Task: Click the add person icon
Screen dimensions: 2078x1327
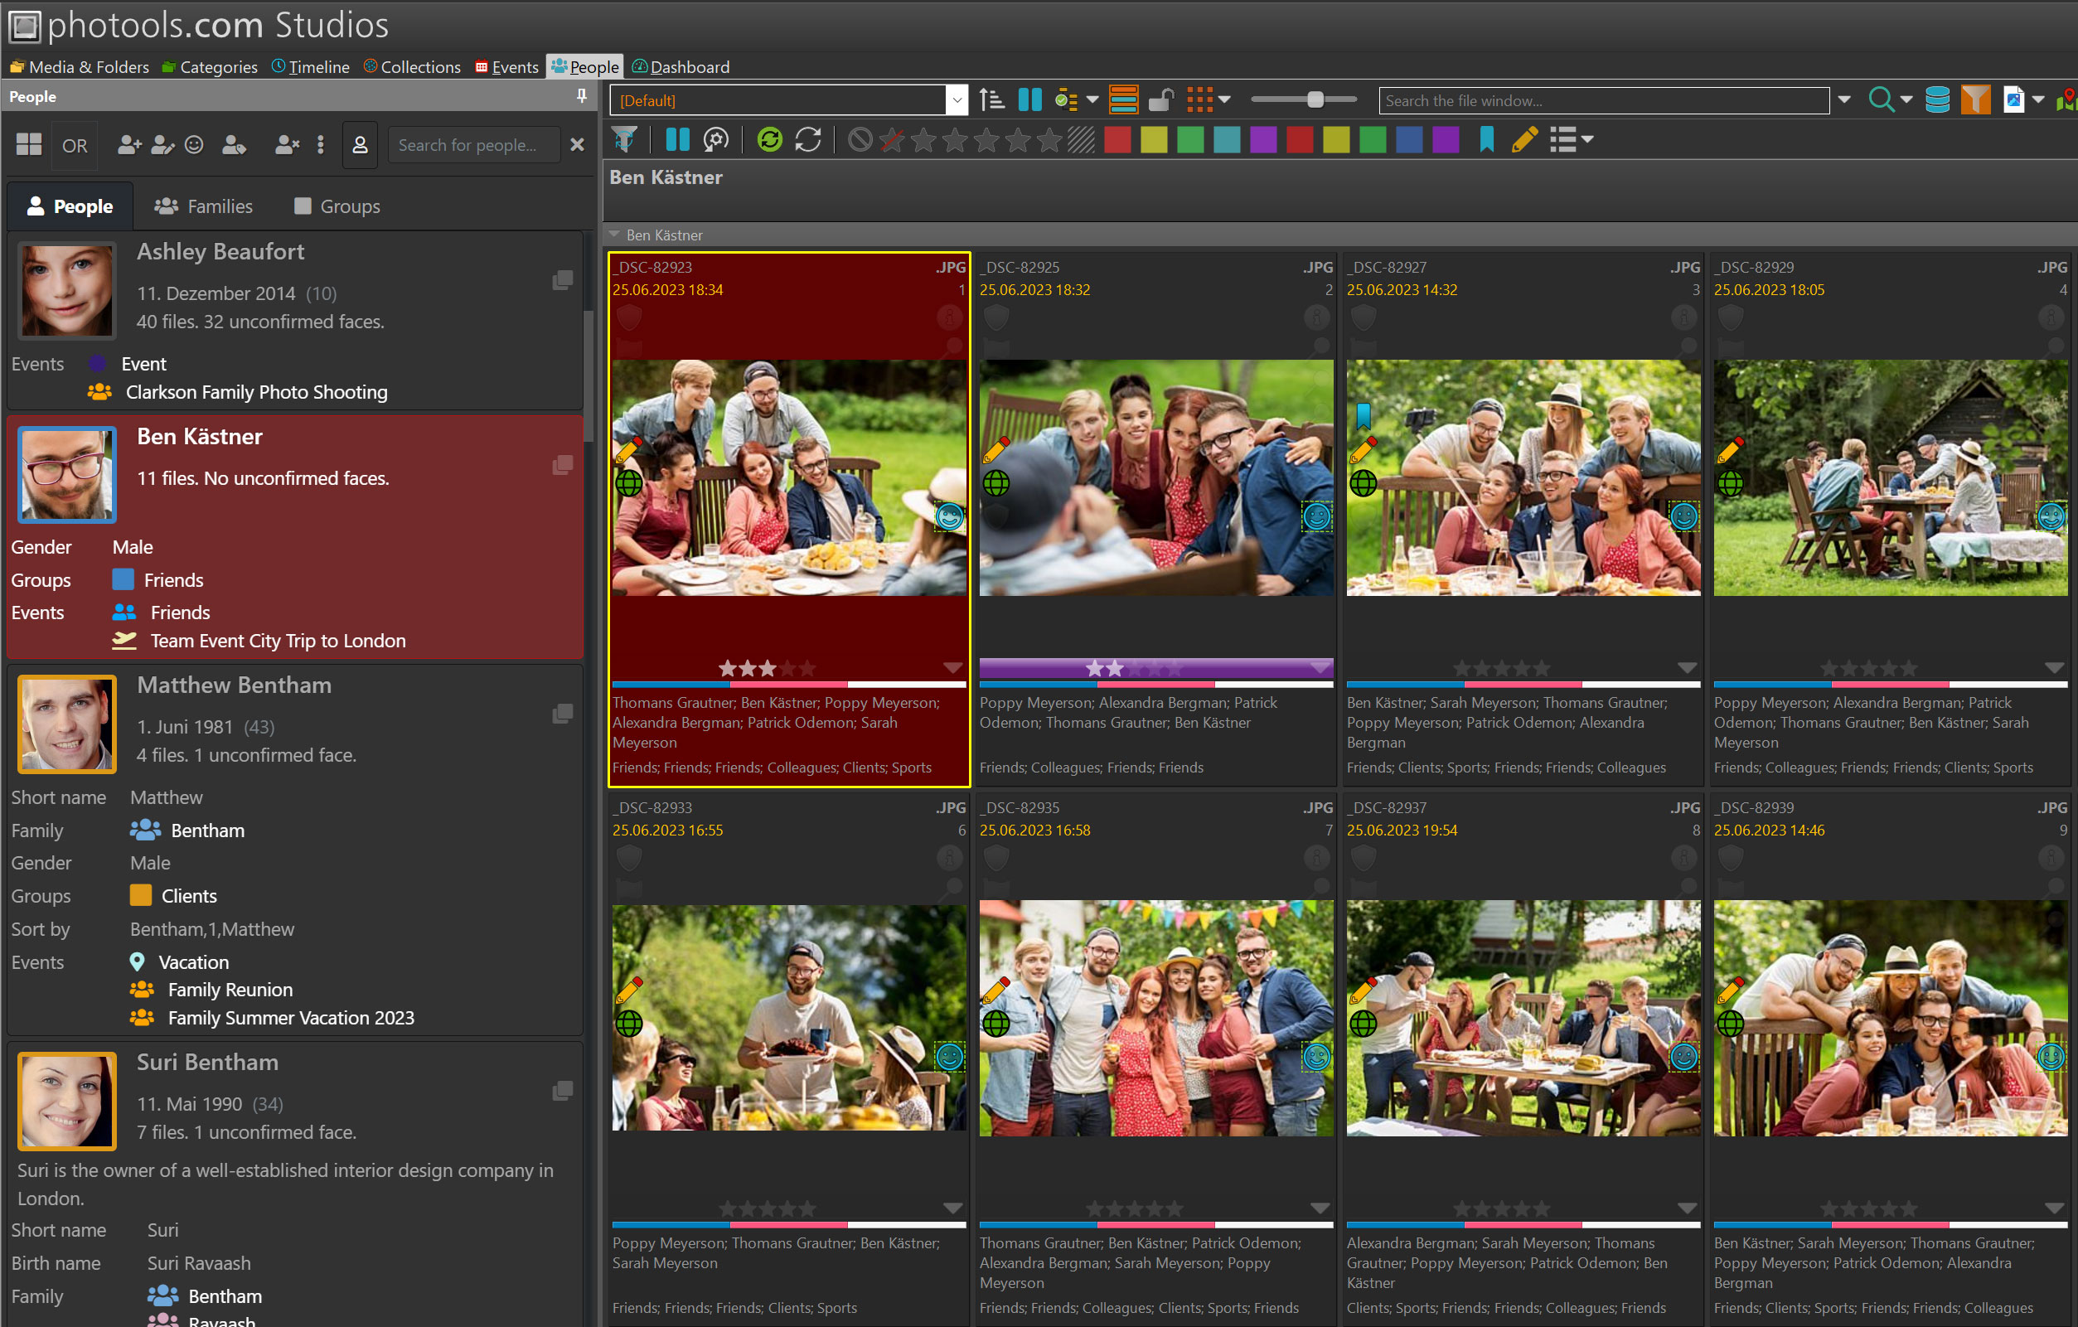Action: 128,145
